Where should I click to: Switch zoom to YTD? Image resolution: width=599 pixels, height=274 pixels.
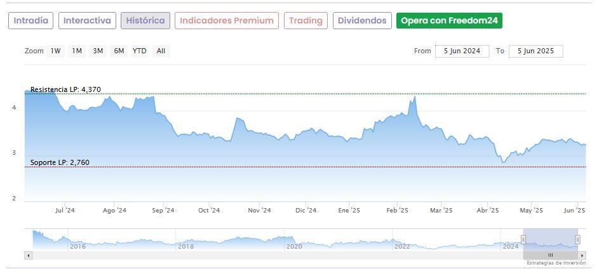click(x=139, y=51)
